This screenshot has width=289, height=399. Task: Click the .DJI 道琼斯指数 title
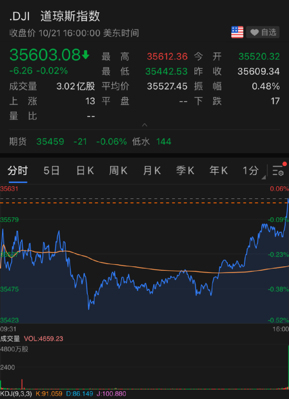click(x=54, y=17)
